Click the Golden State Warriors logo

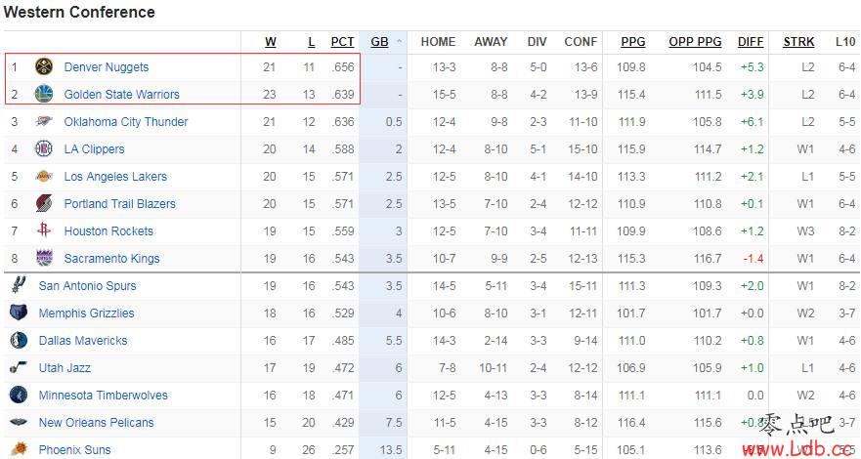point(44,94)
